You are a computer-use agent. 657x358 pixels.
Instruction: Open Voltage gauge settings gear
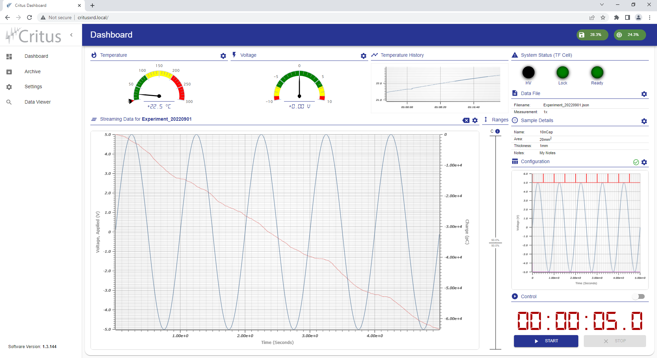(363, 56)
